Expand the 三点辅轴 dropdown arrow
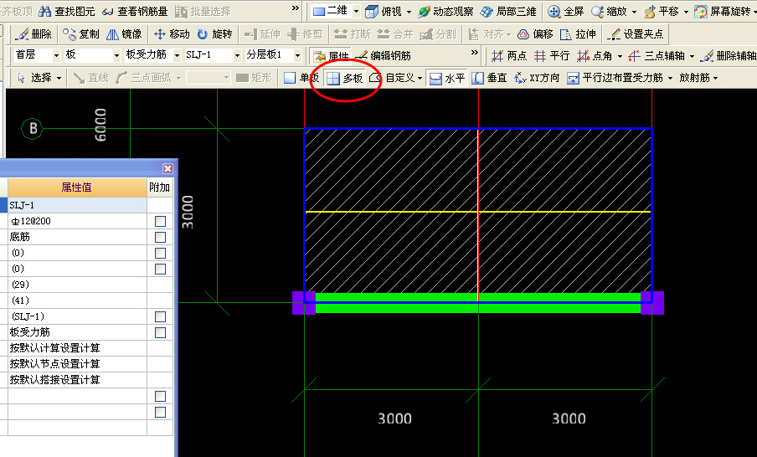757x457 pixels. point(692,56)
